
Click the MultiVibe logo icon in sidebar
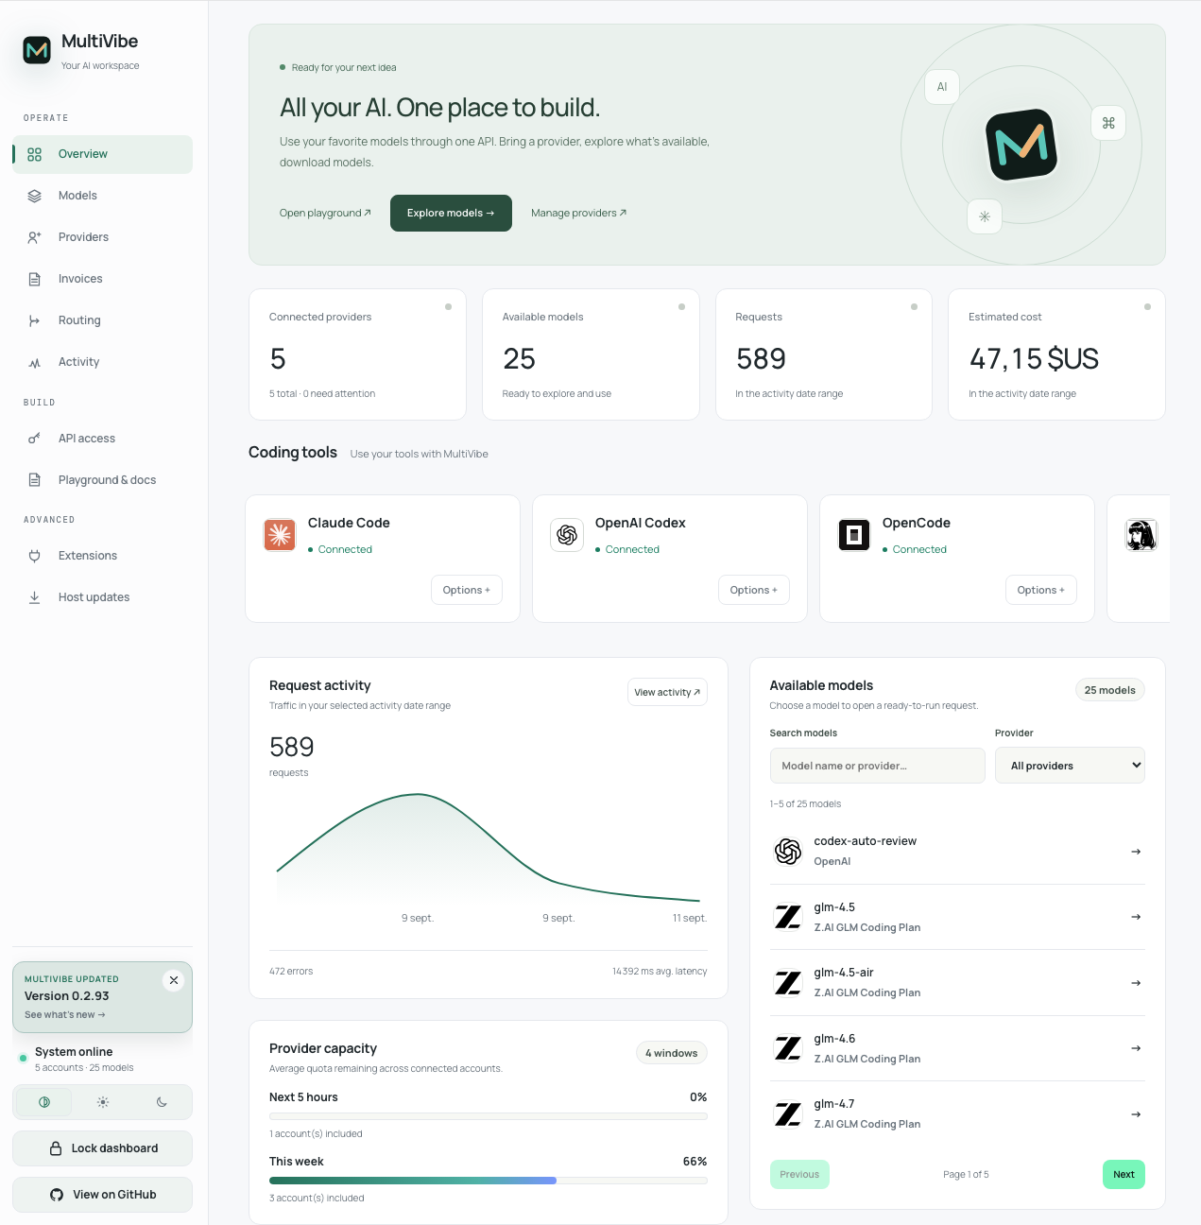(37, 50)
